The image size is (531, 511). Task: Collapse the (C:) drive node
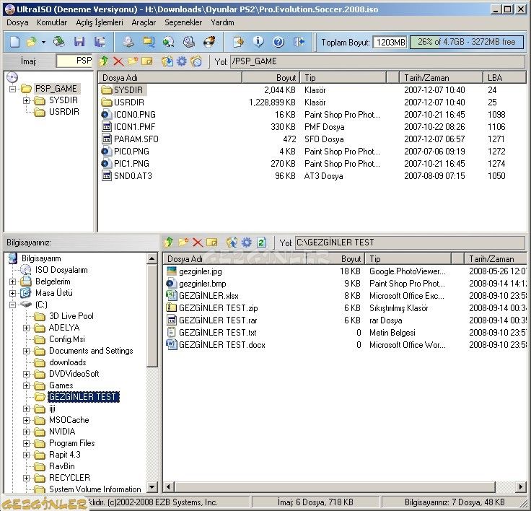(x=12, y=305)
